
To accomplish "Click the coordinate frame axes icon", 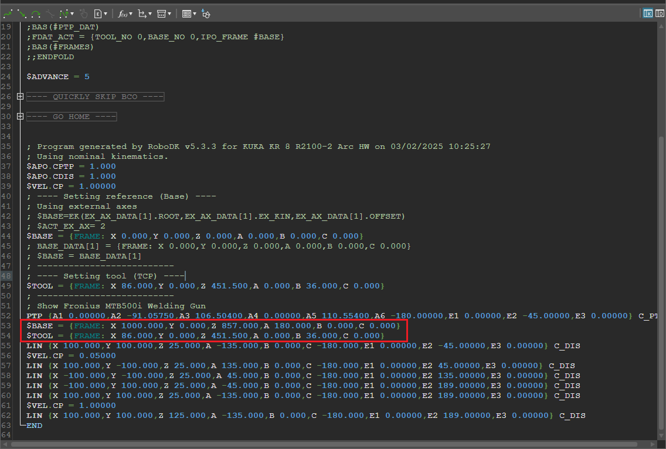I will pyautogui.click(x=141, y=13).
